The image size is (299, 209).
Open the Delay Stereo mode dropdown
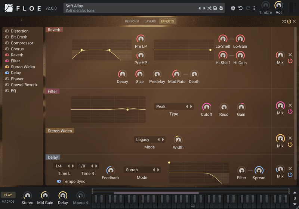142,170
